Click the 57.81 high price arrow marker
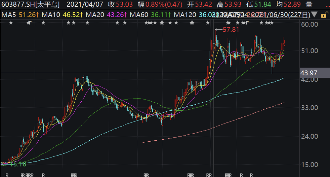 pyautogui.click(x=227, y=30)
